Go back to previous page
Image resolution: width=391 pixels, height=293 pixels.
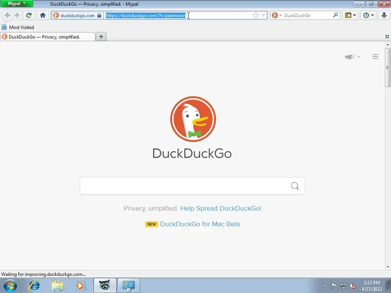click(x=8, y=15)
